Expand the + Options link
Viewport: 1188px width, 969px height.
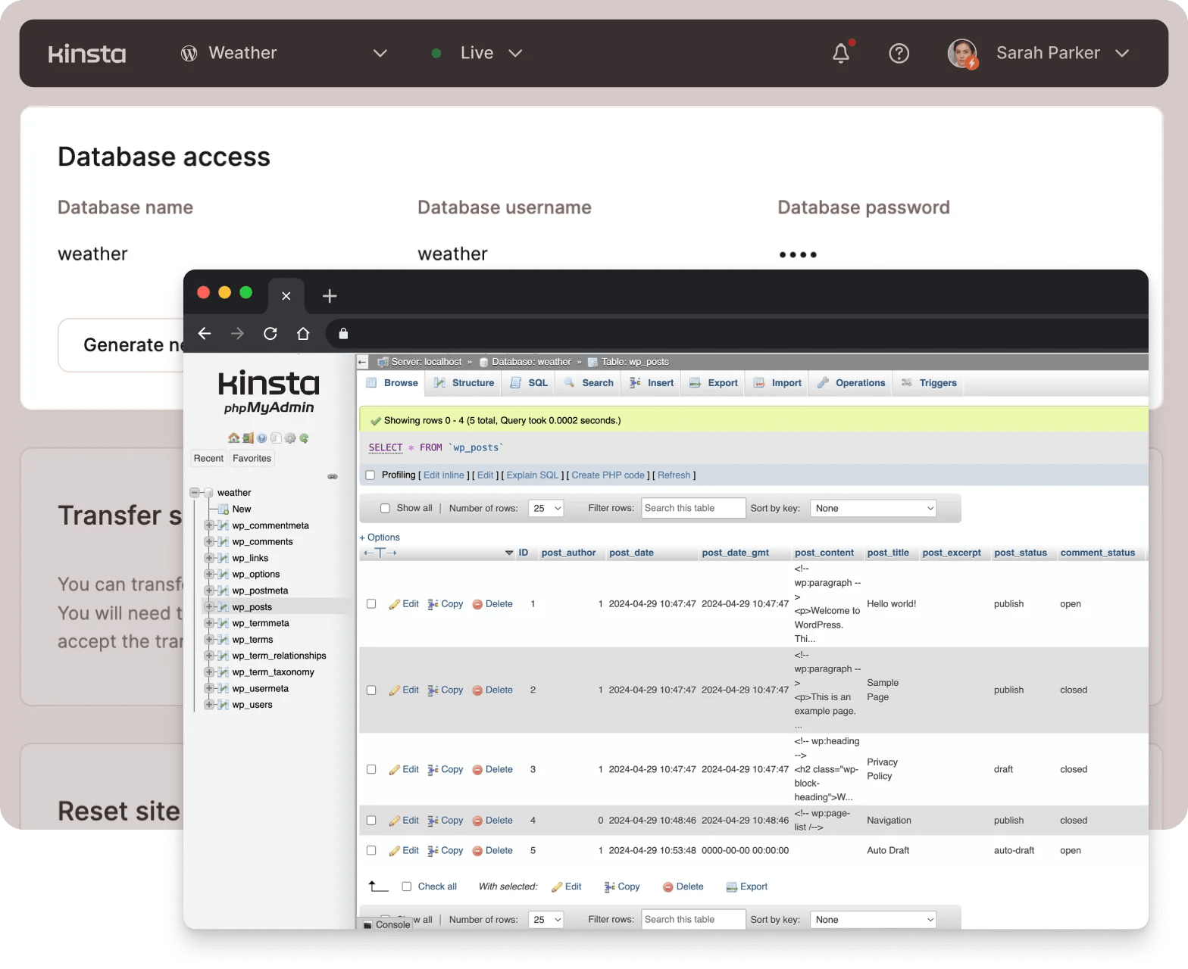coord(380,537)
